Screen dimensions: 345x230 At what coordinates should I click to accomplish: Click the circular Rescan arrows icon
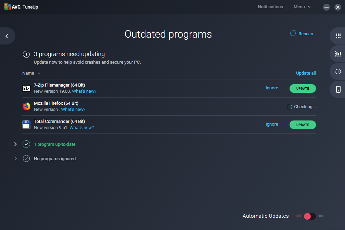(x=293, y=33)
